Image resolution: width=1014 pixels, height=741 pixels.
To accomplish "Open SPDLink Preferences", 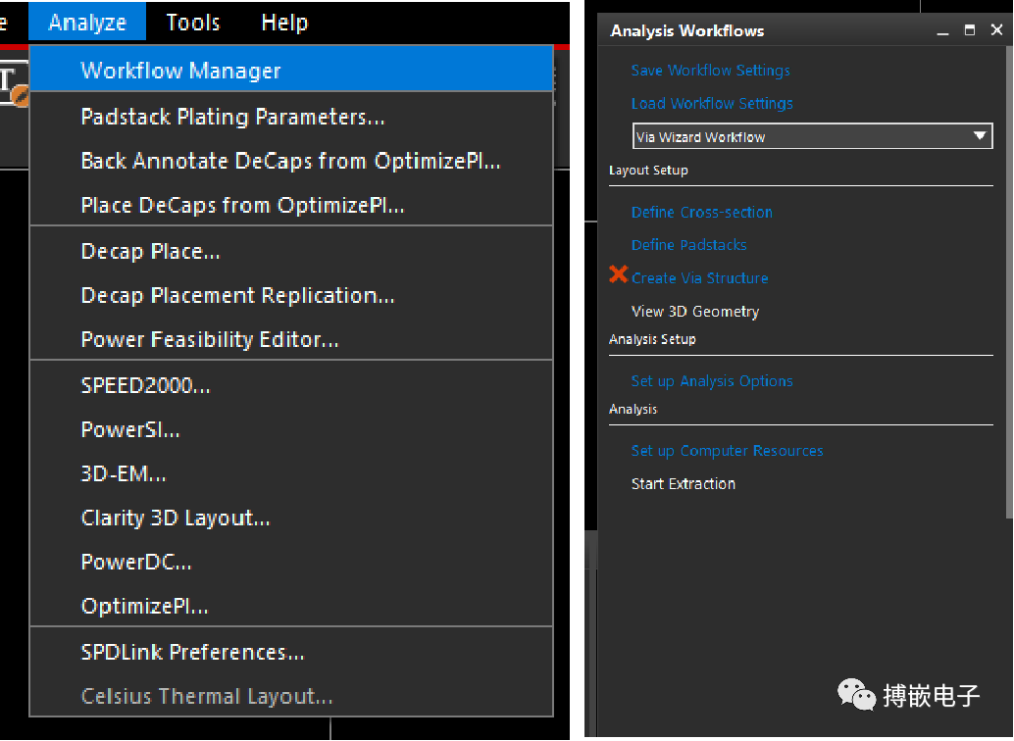I will click(291, 652).
